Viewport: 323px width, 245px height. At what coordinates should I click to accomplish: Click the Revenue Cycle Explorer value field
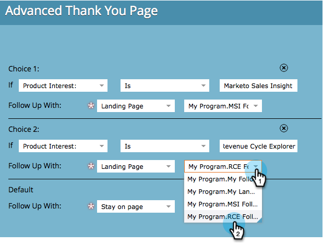258,146
